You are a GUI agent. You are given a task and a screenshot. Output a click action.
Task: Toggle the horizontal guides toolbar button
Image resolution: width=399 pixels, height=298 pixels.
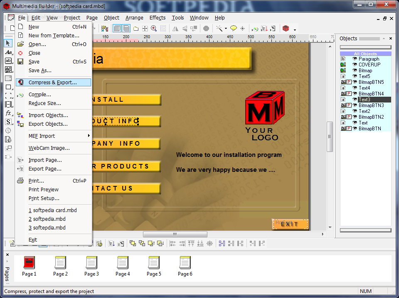pos(126,29)
